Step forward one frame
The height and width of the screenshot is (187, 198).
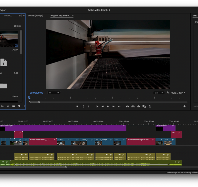[x=113, y=106]
